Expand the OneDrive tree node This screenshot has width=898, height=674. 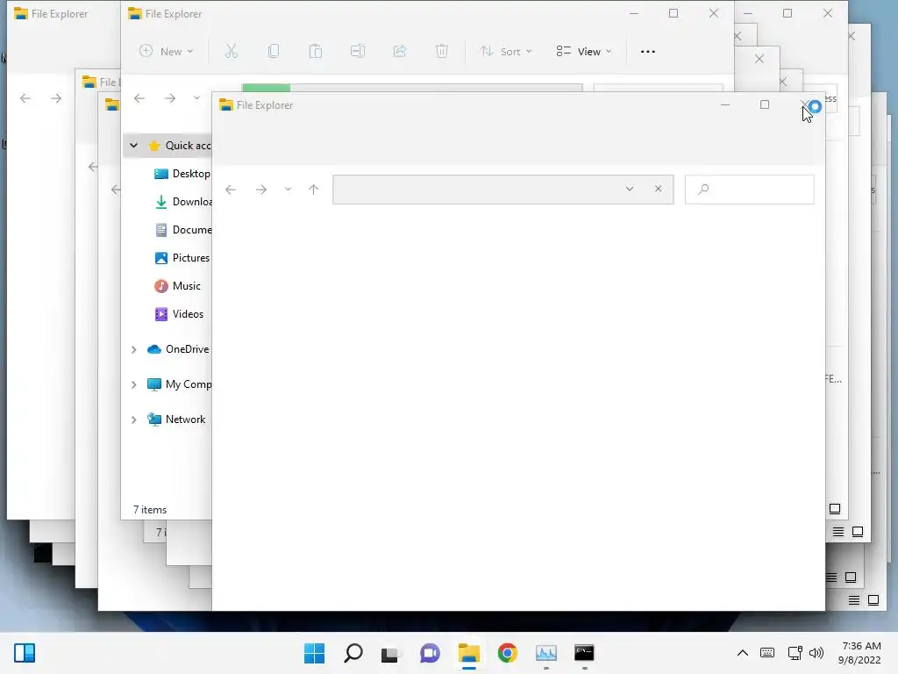tap(133, 349)
